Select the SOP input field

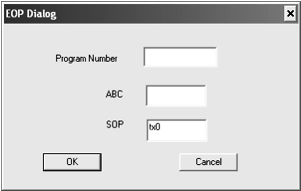pyautogui.click(x=177, y=130)
